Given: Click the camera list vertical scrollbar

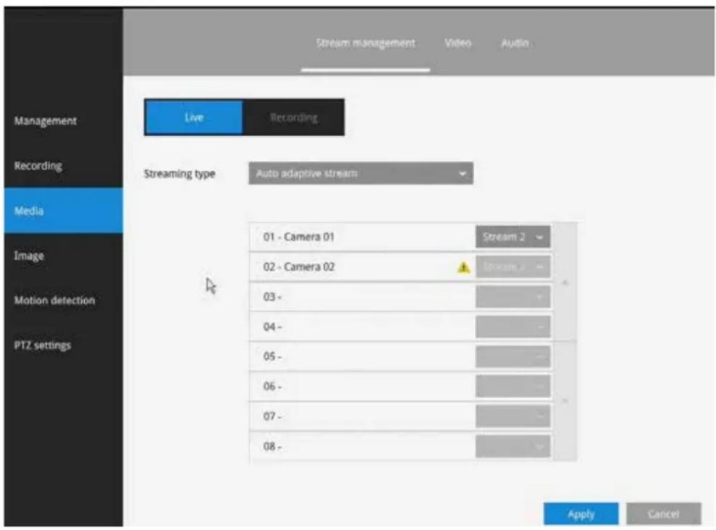Looking at the screenshot, I should (565, 342).
